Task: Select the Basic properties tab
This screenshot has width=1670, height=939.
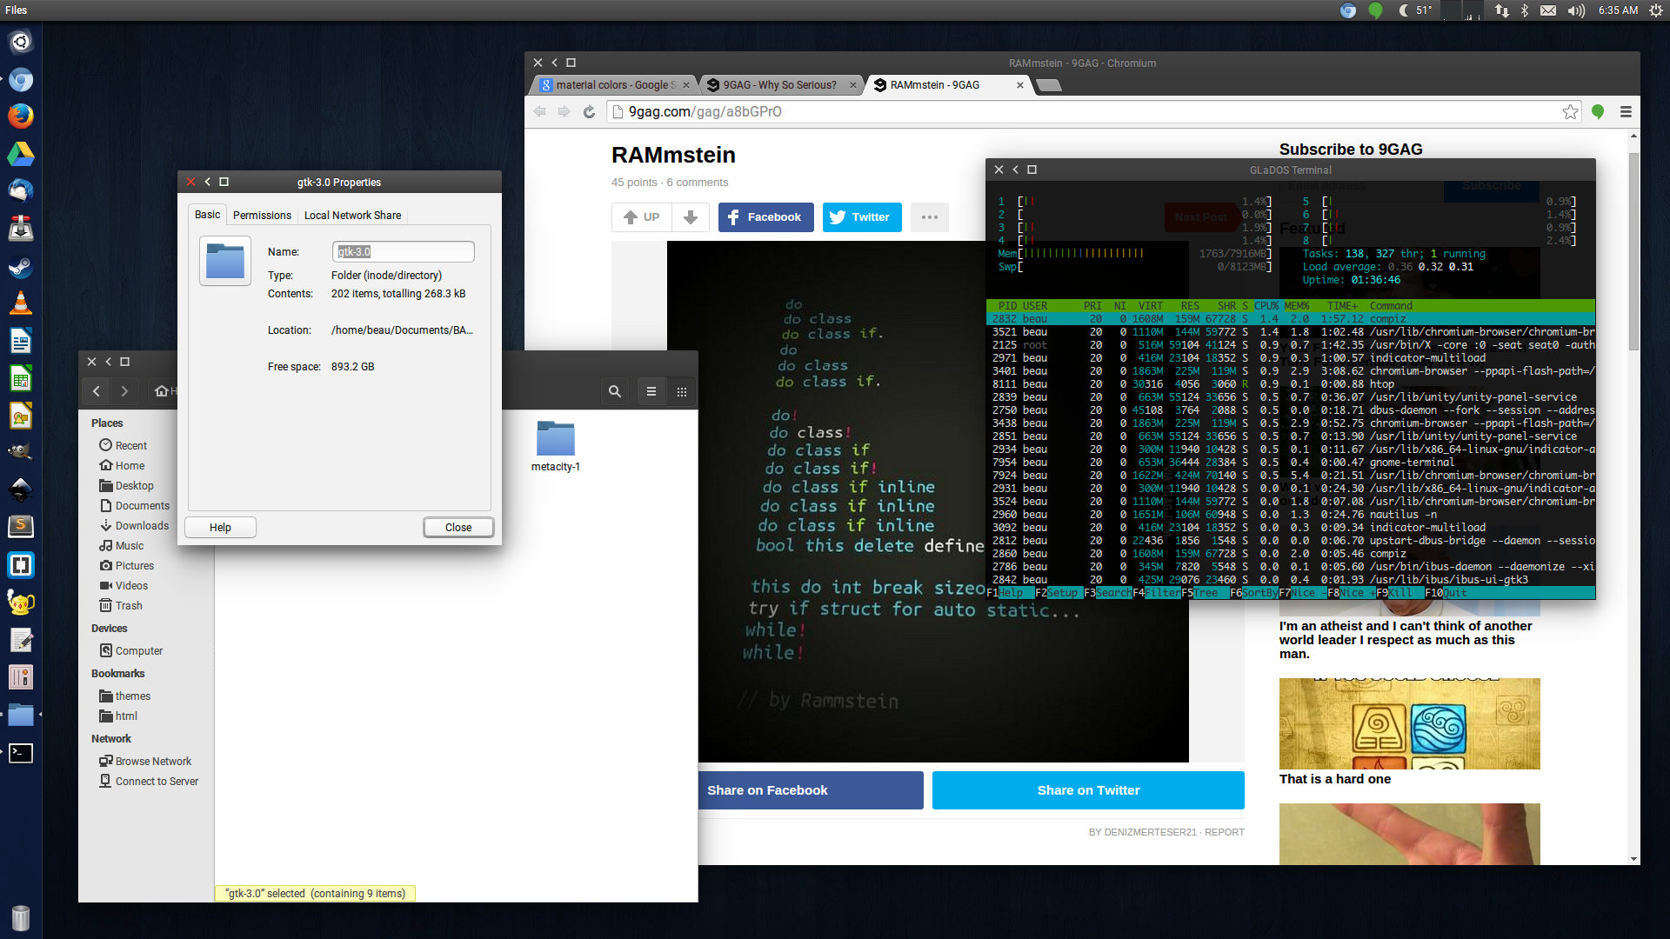Action: click(x=207, y=215)
